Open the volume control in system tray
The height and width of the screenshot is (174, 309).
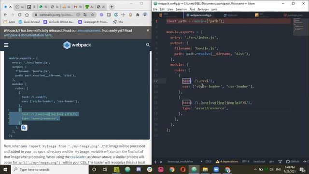pyautogui.click(x=271, y=170)
